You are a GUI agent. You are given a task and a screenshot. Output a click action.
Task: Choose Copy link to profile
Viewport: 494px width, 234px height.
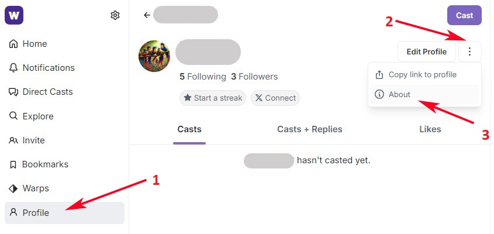[x=422, y=75]
